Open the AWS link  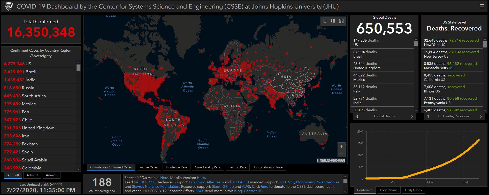246,186
